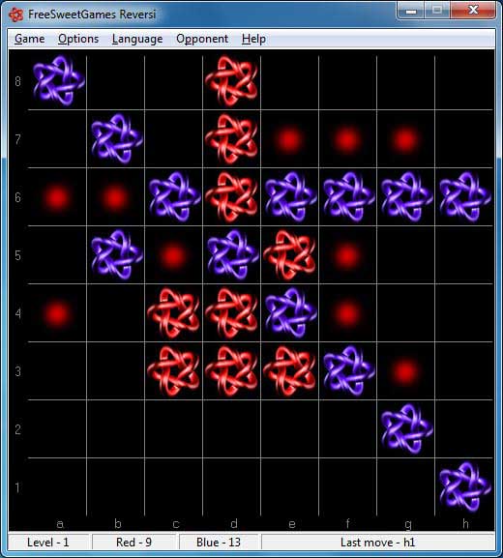Place a piece on hint dot a4
Image resolution: width=503 pixels, height=558 pixels.
coord(57,314)
